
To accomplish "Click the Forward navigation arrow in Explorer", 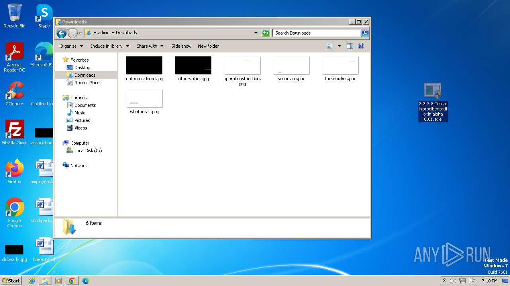I will (73, 33).
